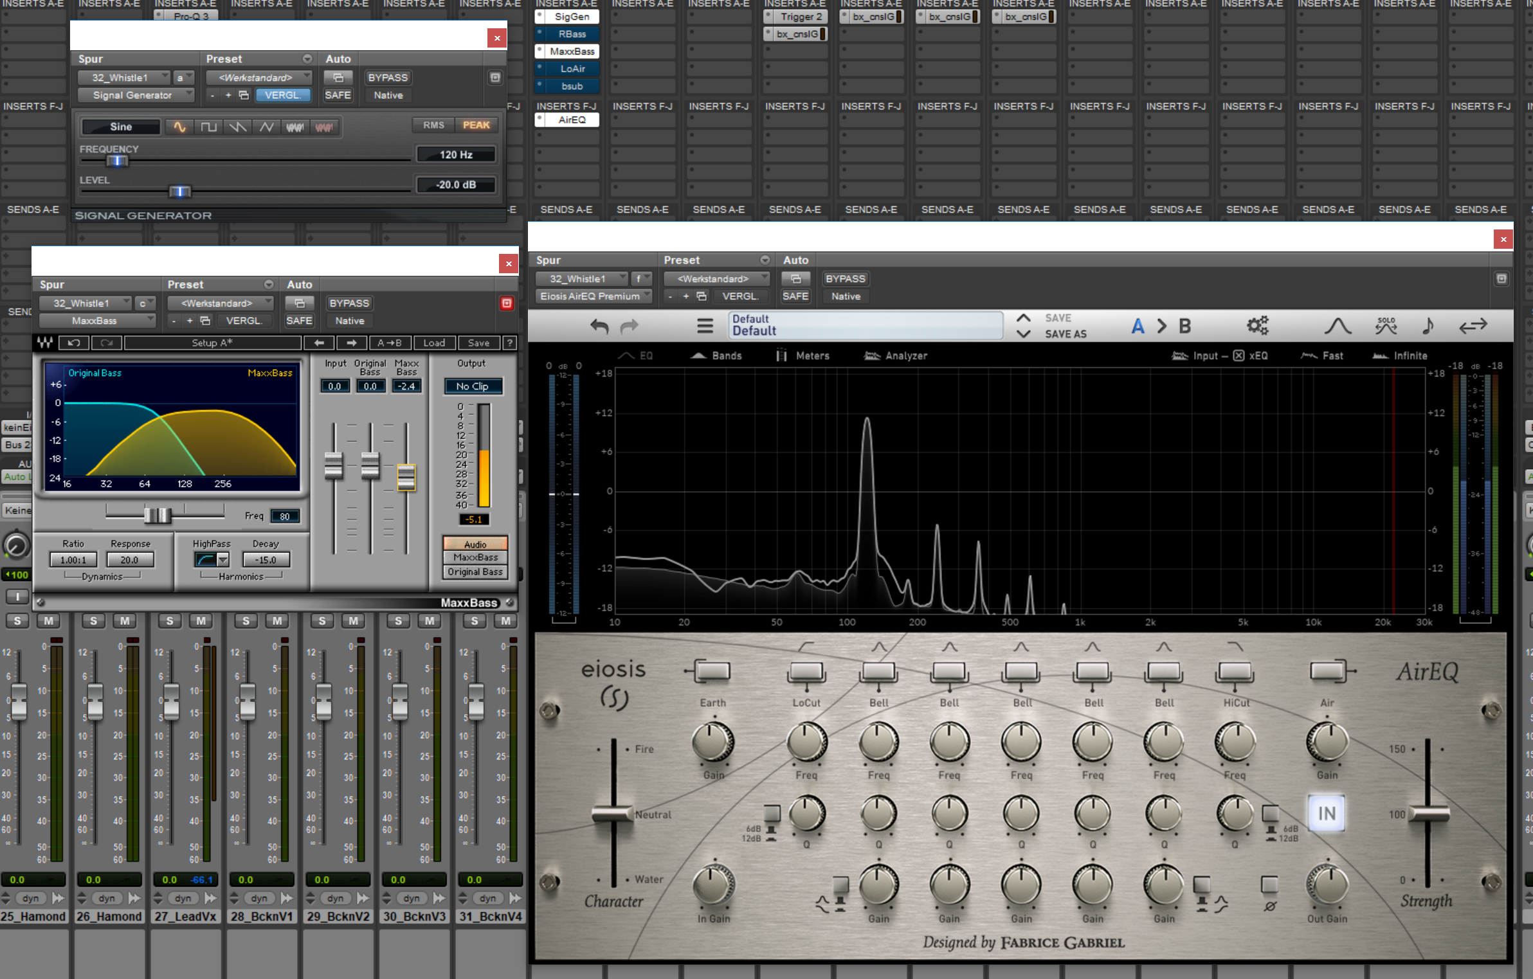Click the MaxxBass Freq value field
This screenshot has height=979, width=1533.
pyautogui.click(x=284, y=516)
